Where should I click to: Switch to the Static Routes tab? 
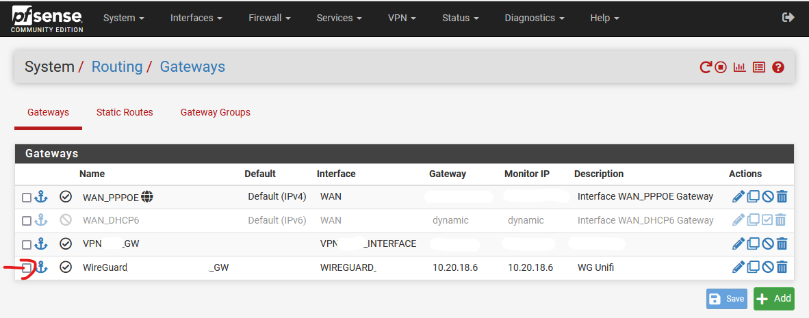(125, 112)
